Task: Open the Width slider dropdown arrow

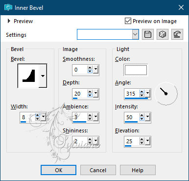Action: coord(43,117)
